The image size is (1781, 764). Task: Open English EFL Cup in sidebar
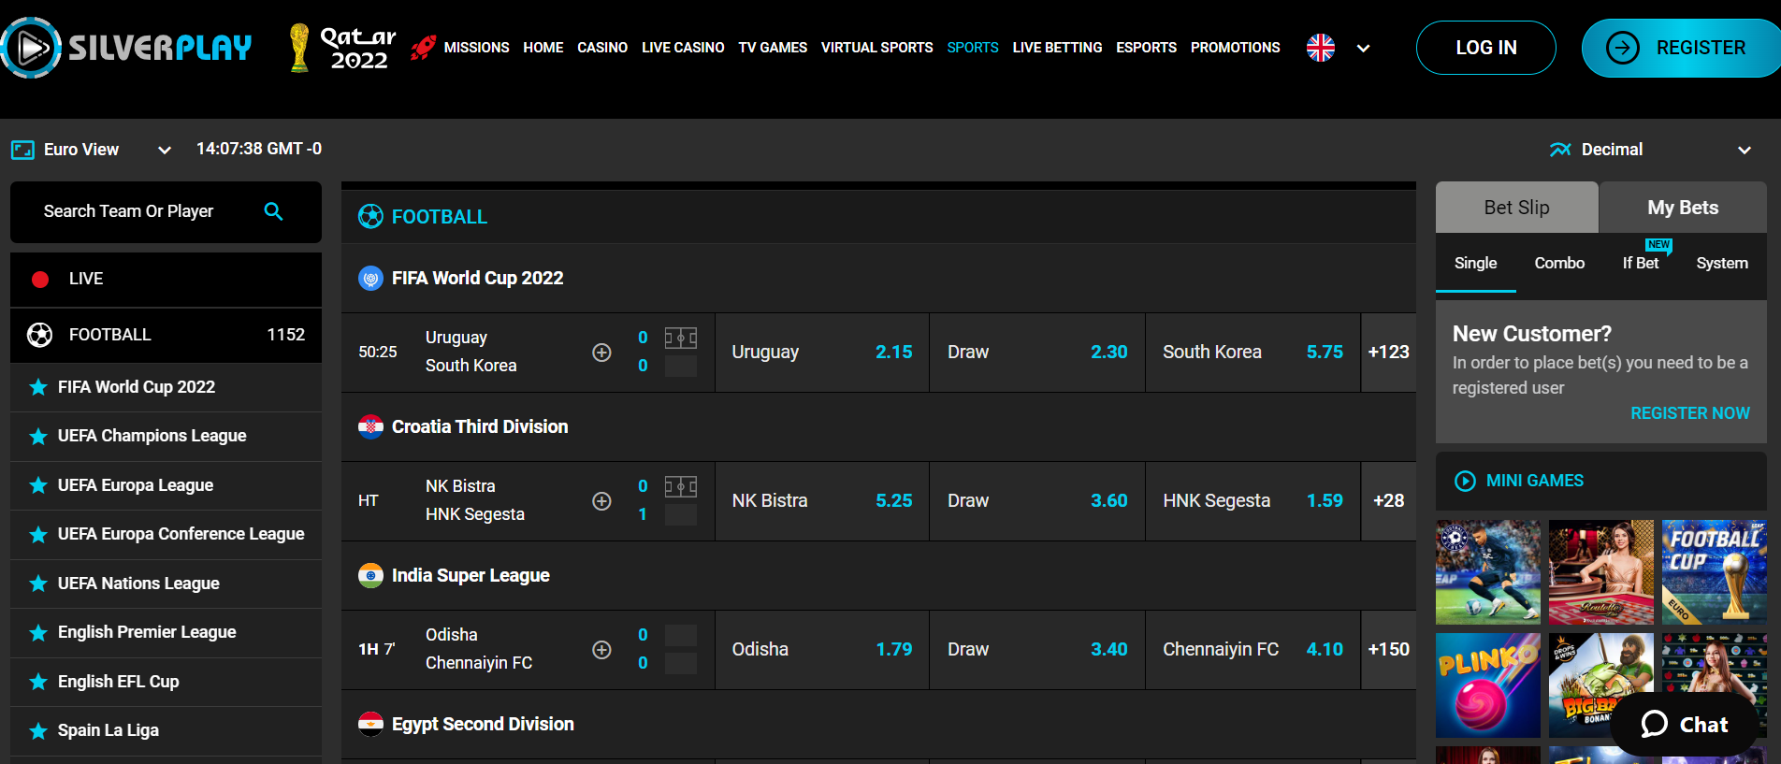[x=166, y=682]
